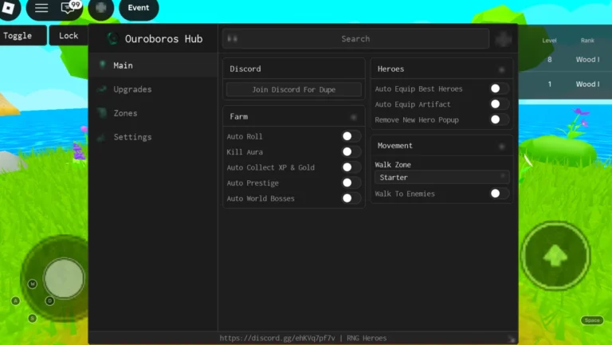This screenshot has height=345, width=612.
Task: Click the Settings tab icon
Action: (102, 137)
